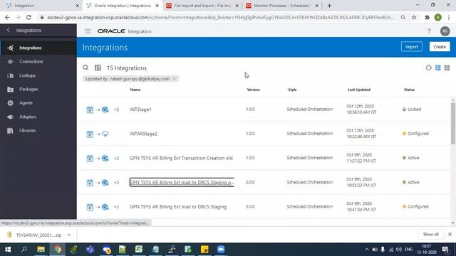Open the INTARStage2 integration
Viewport: 456px width, 256px height.
pos(143,134)
